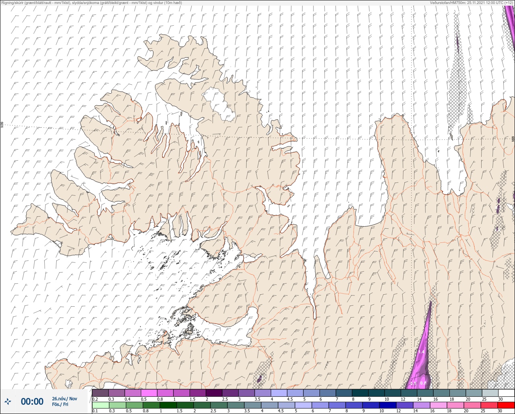
Task: Click the 'N99' label at the left map edge
Action: 2,125
